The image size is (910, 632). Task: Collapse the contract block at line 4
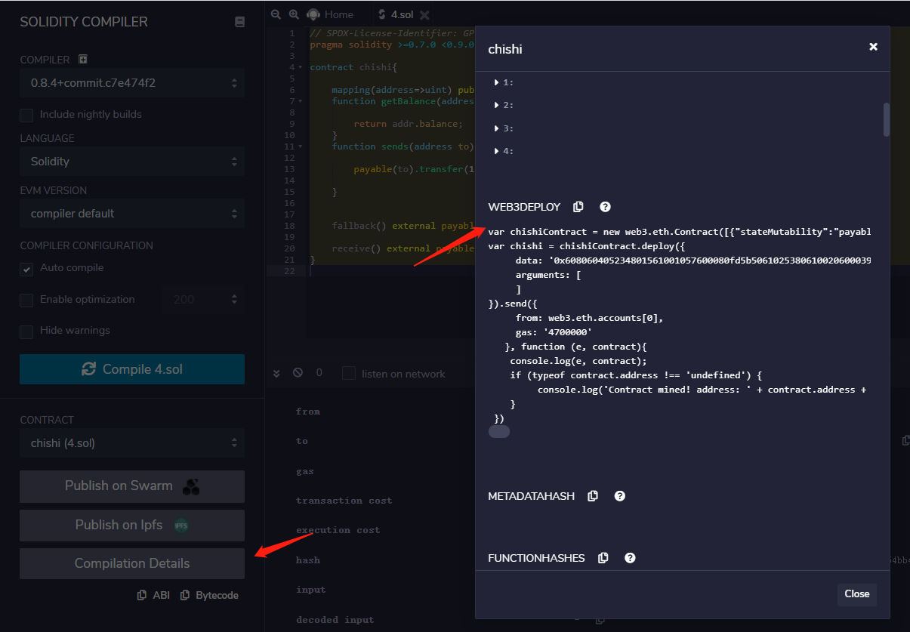(301, 67)
